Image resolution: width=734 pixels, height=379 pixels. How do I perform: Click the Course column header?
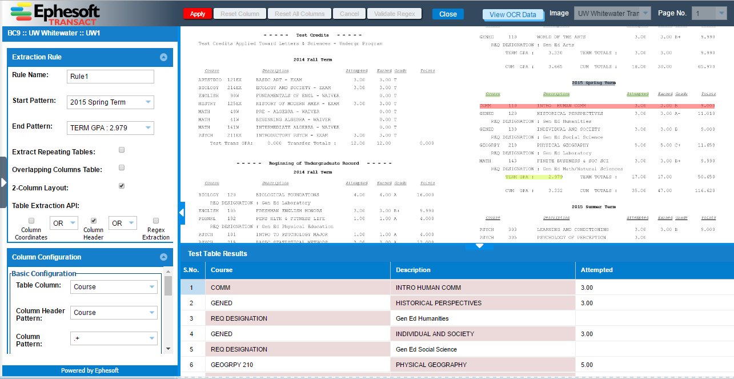click(x=298, y=270)
